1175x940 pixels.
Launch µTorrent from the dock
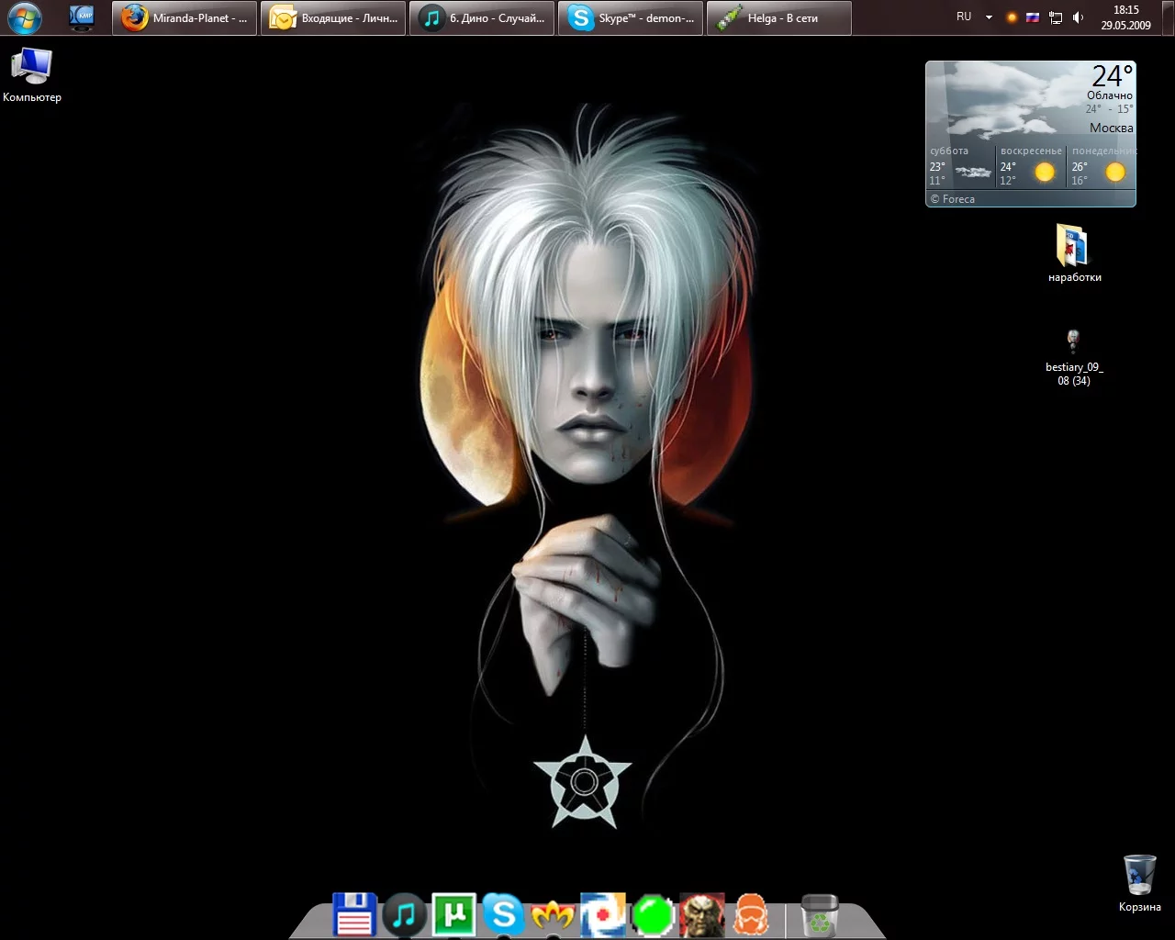pos(453,914)
